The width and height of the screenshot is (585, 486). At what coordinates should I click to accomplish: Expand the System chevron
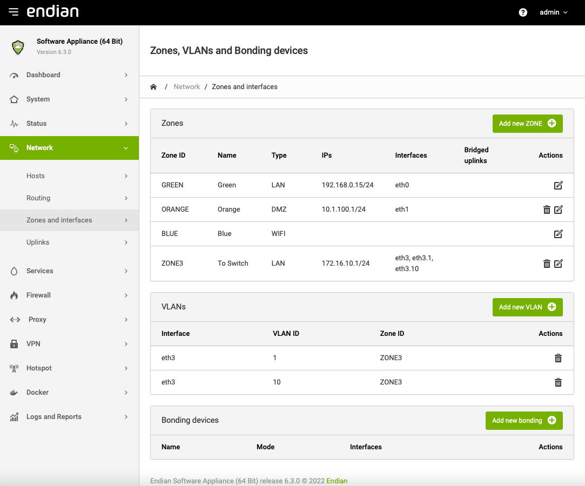click(x=126, y=99)
